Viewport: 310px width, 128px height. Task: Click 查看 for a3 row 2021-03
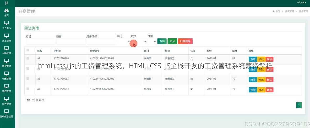pos(253,79)
